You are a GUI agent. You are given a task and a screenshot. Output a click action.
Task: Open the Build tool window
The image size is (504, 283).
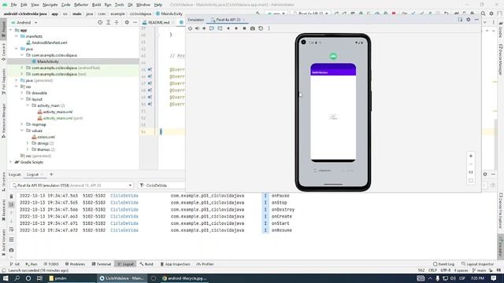coord(146,264)
